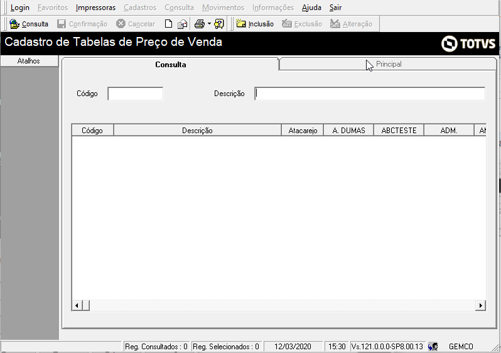This screenshot has height=353, width=501.
Task: Click the A. DUMAS column header
Action: click(x=348, y=131)
